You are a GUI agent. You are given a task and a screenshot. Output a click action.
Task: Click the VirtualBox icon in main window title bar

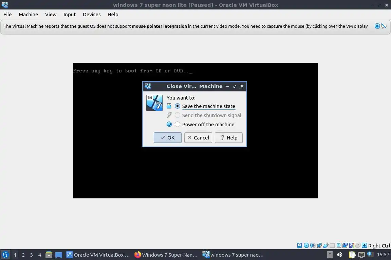[4, 5]
